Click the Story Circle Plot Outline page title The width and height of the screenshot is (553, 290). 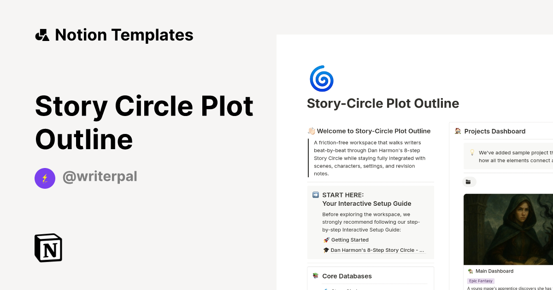coord(383,103)
